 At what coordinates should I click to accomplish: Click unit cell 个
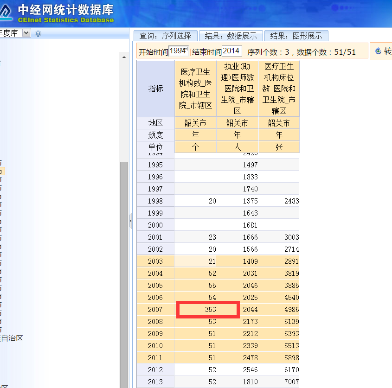(195, 147)
